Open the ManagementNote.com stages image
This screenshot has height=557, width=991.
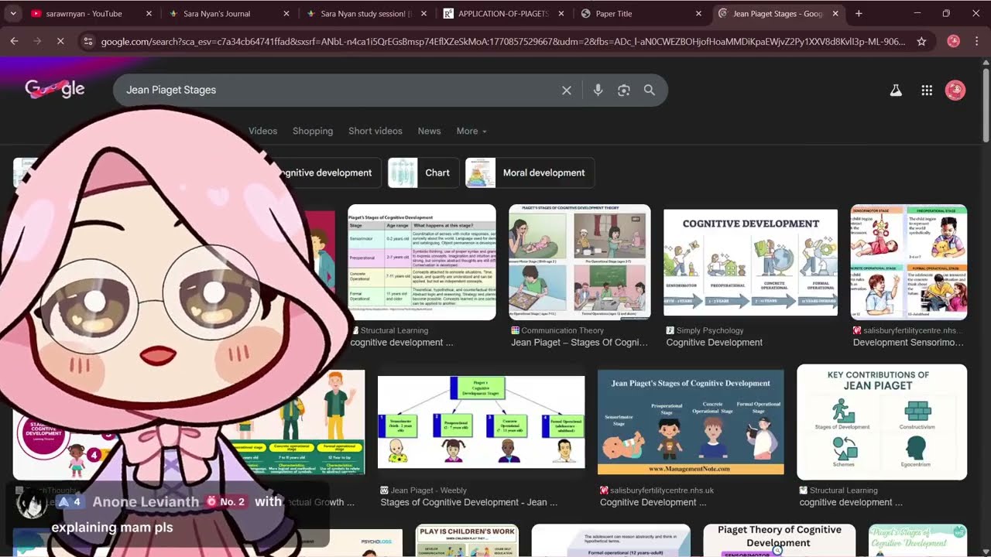point(691,422)
